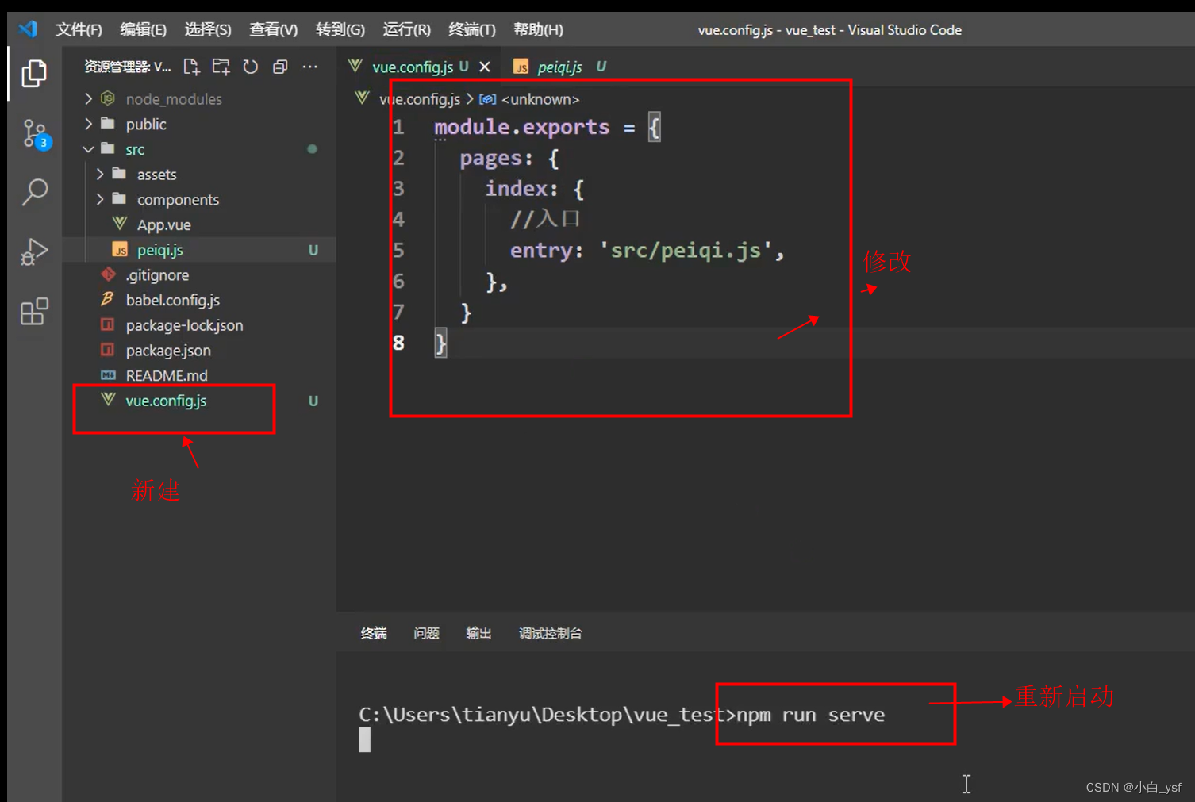The image size is (1195, 802).
Task: Refresh the explorer file tree
Action: coord(251,67)
